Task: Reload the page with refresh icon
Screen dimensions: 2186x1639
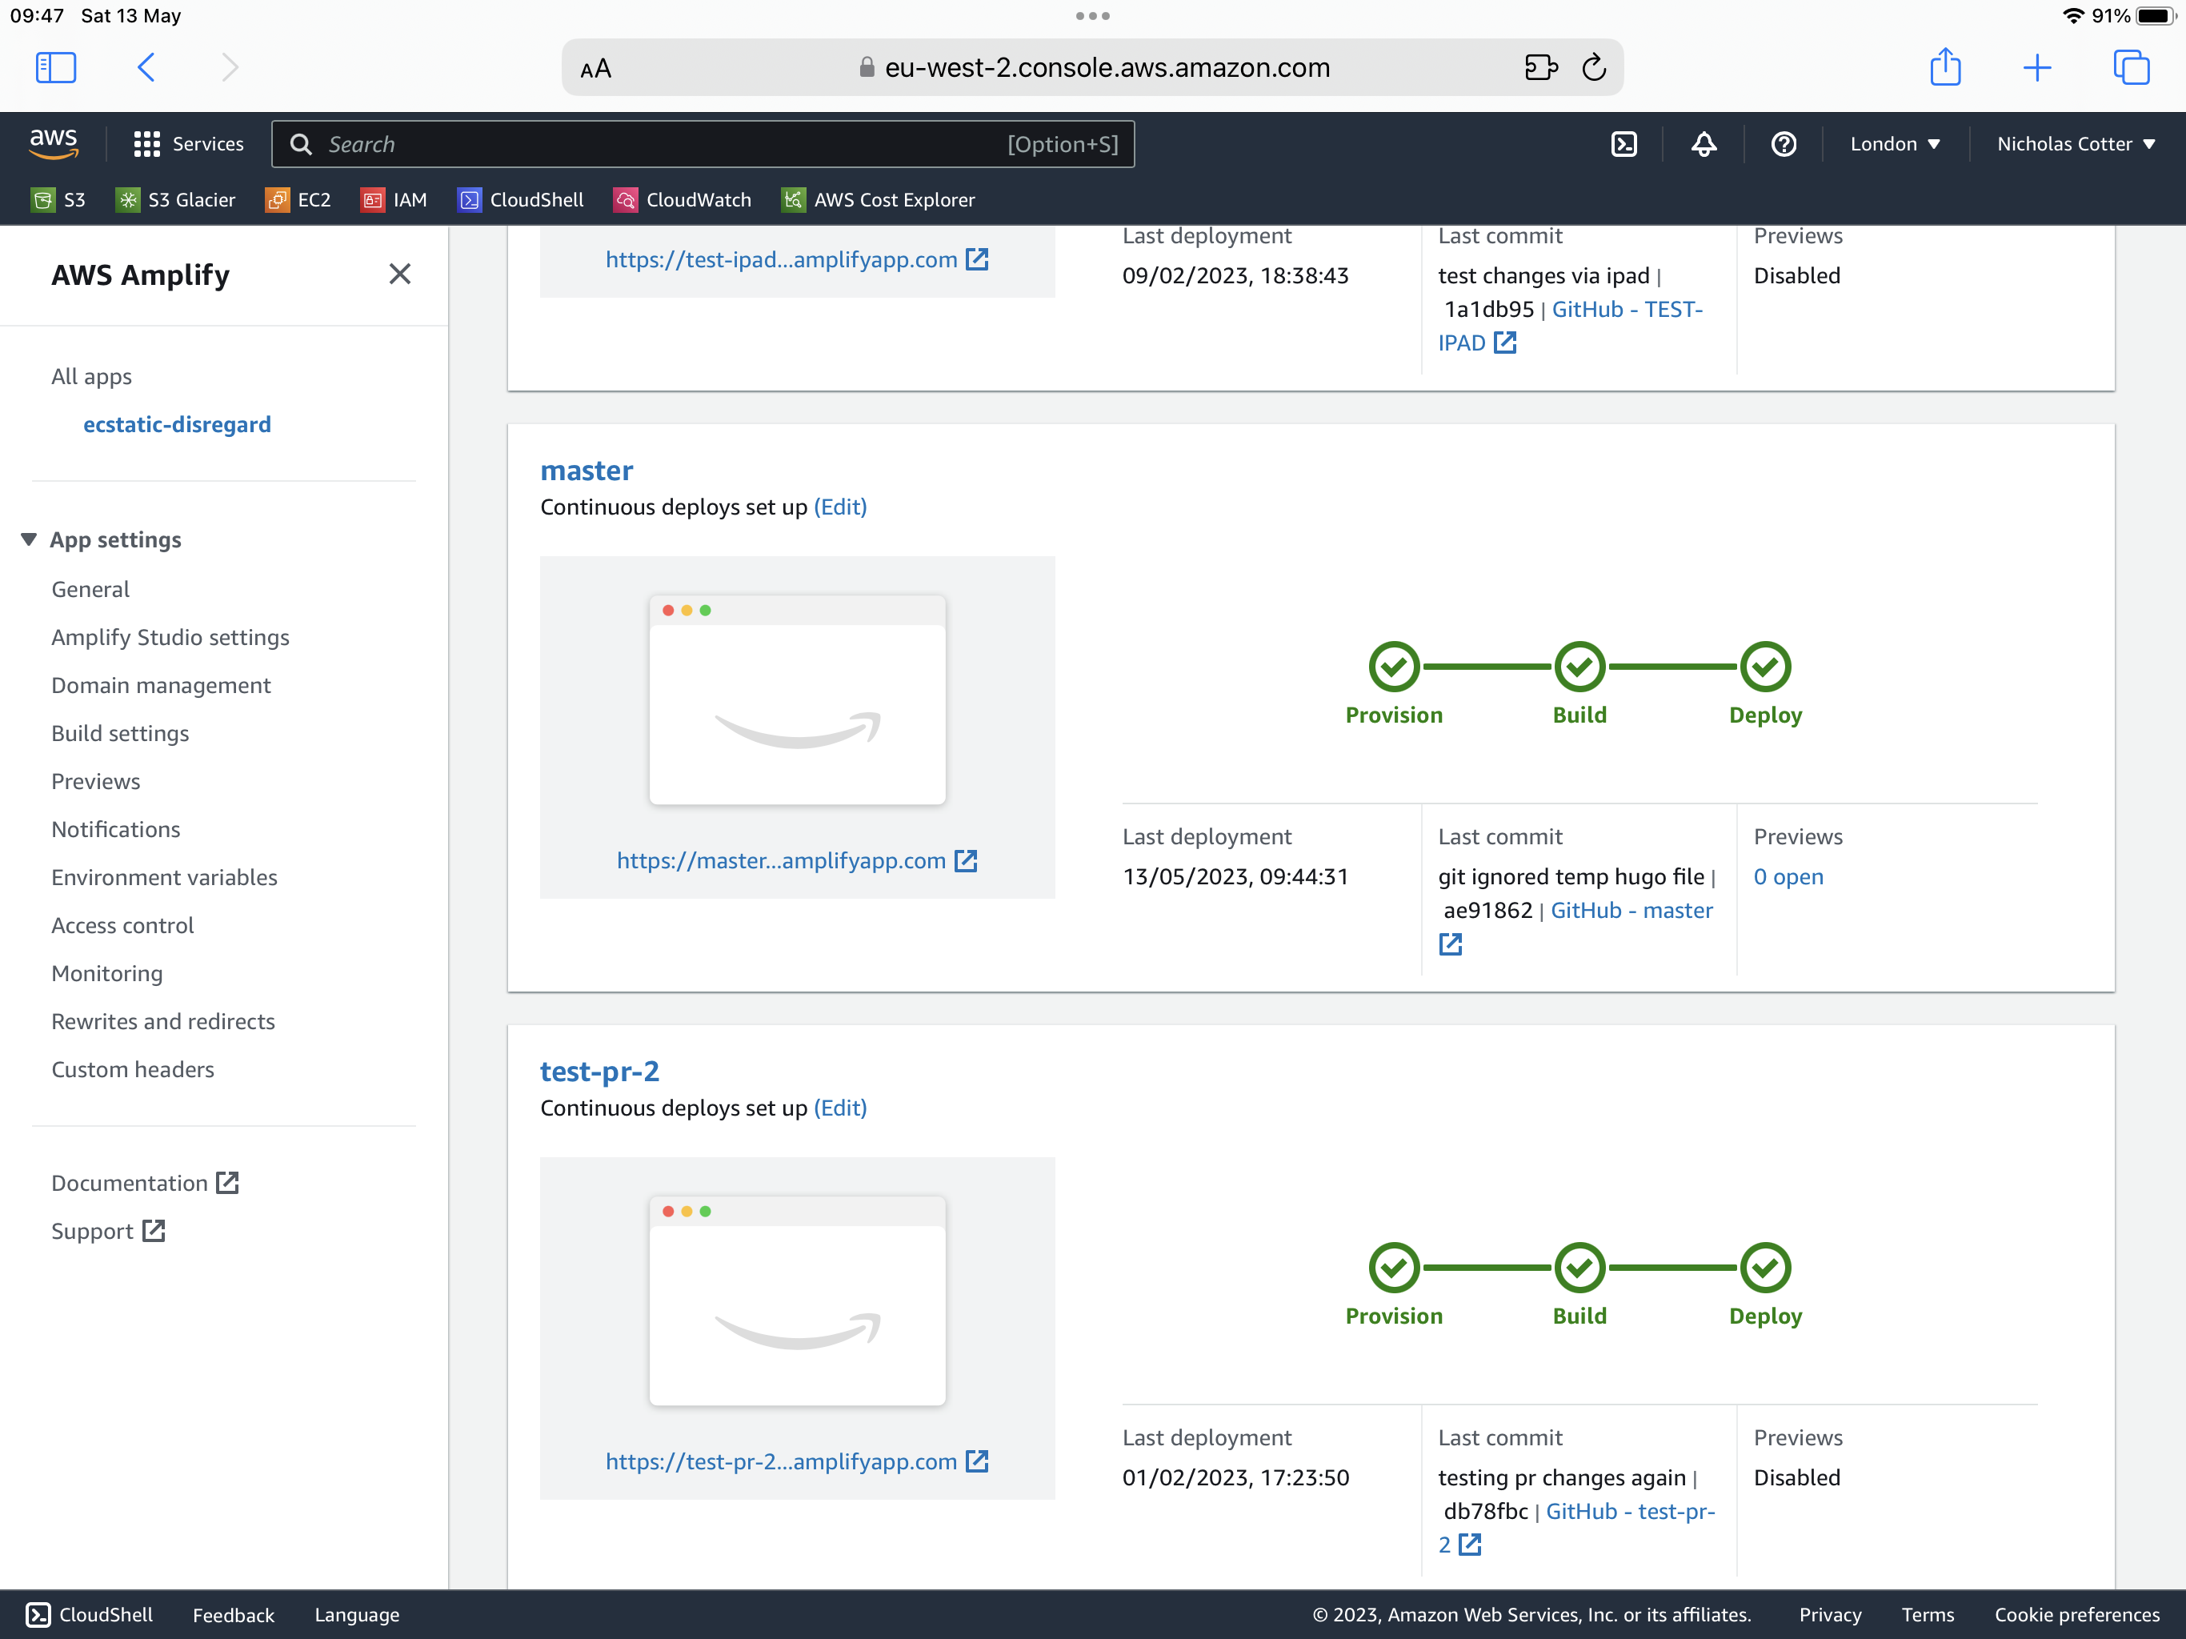Action: click(x=1593, y=67)
